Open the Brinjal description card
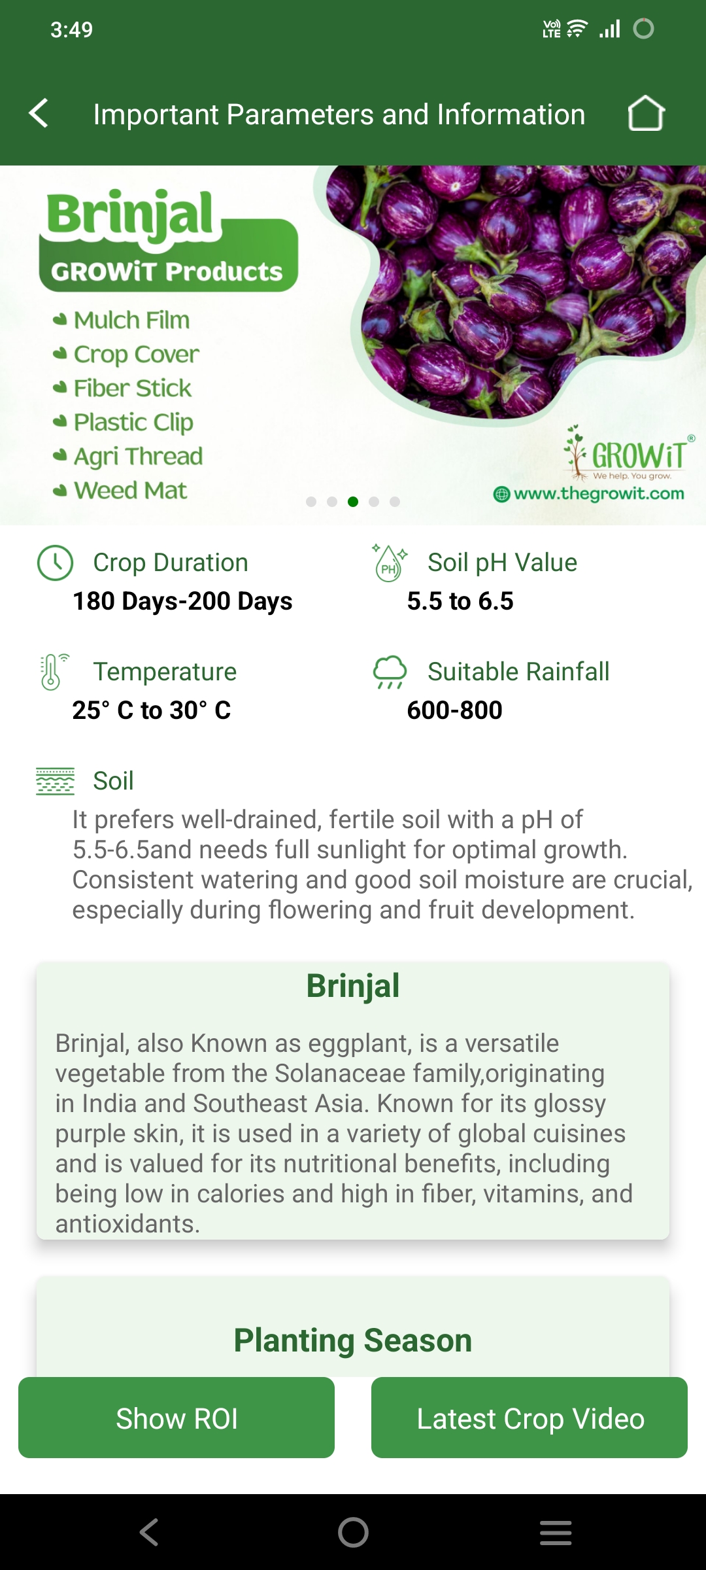Viewport: 706px width, 1570px height. (353, 1100)
